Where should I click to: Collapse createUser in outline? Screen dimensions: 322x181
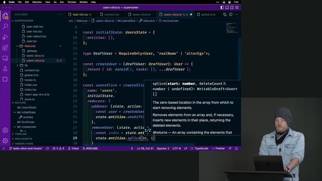(x=15, y=127)
